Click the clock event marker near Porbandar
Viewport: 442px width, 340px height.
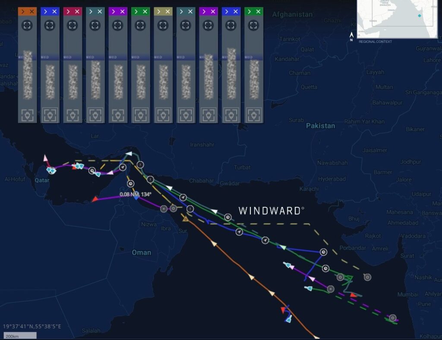coord(323,252)
